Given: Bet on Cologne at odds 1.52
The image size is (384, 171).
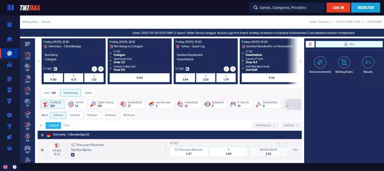Looking at the screenshot, I should [x=94, y=78].
